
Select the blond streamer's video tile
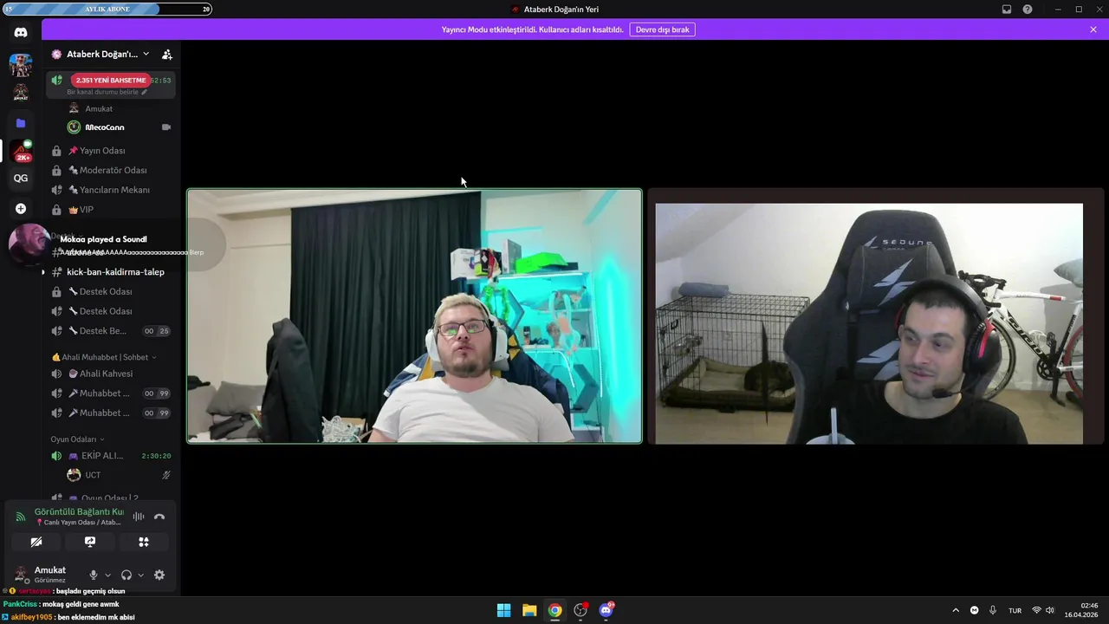(x=415, y=316)
